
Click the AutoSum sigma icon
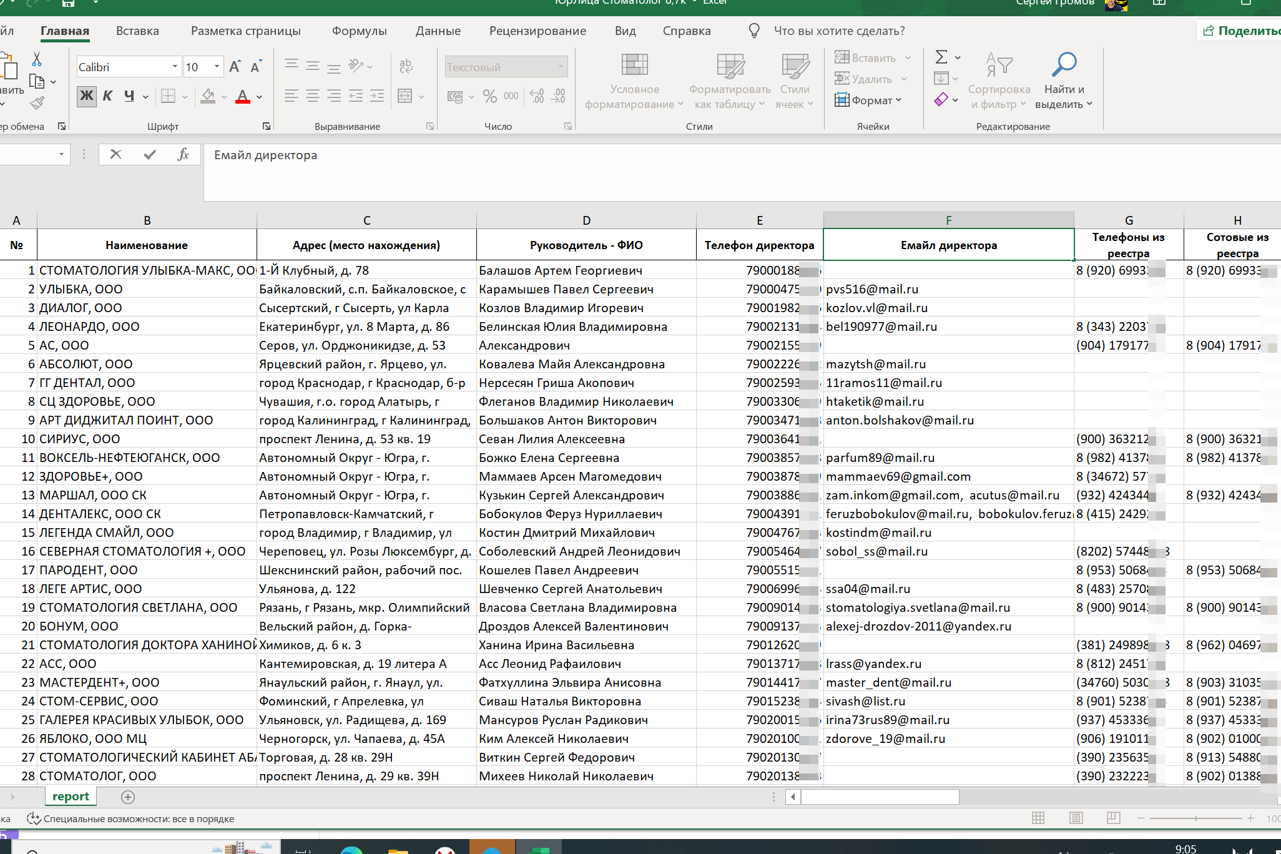click(x=941, y=57)
